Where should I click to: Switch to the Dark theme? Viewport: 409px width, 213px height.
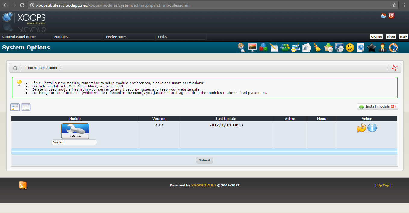tap(403, 37)
